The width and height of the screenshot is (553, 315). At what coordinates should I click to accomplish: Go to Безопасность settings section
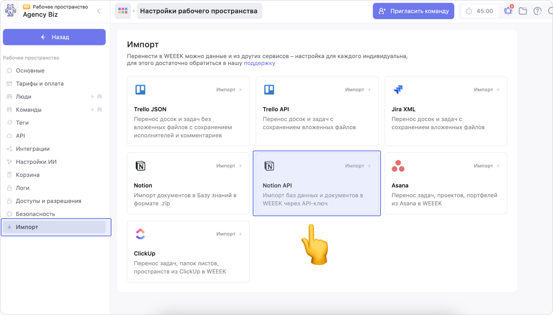tap(35, 214)
